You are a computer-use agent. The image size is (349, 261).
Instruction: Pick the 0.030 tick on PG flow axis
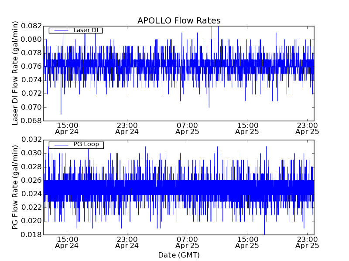click(31, 153)
